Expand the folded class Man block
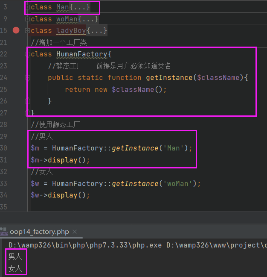Image resolution: width=267 pixels, height=277 pixels. [x=27, y=7]
